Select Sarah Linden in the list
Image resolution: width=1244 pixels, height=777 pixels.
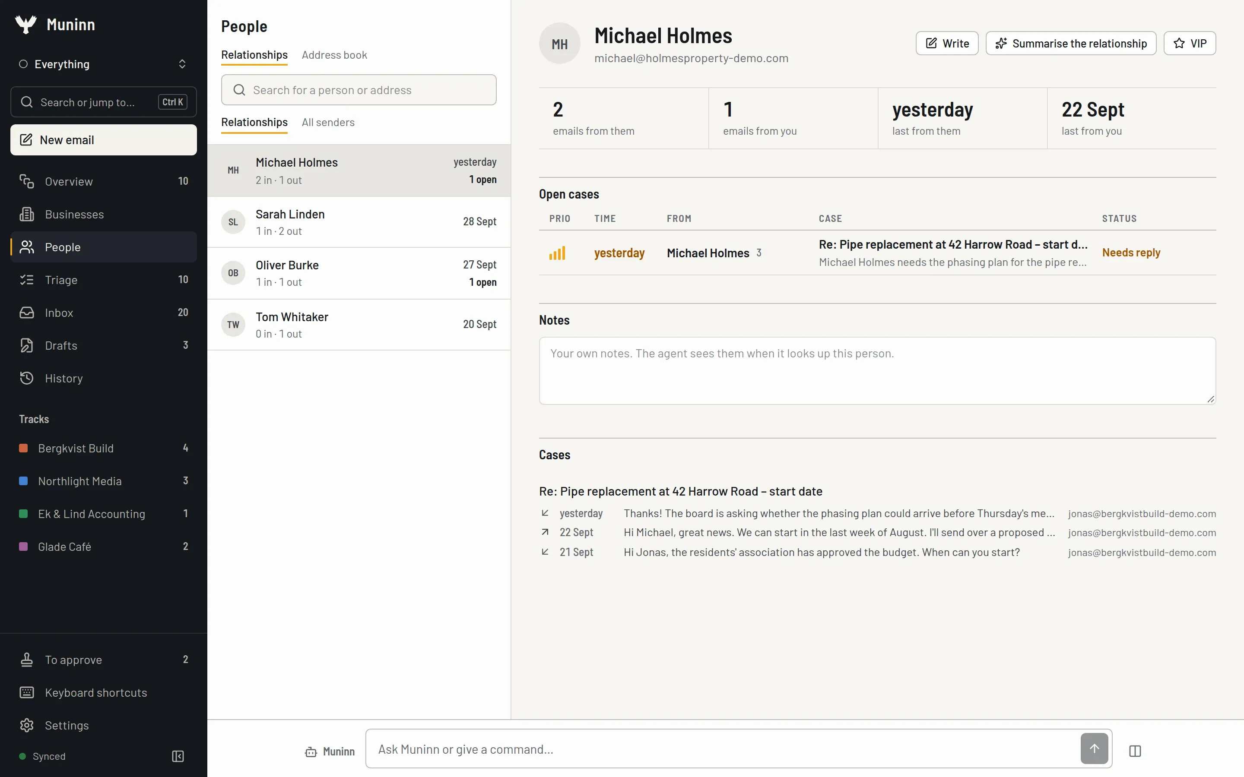point(359,222)
